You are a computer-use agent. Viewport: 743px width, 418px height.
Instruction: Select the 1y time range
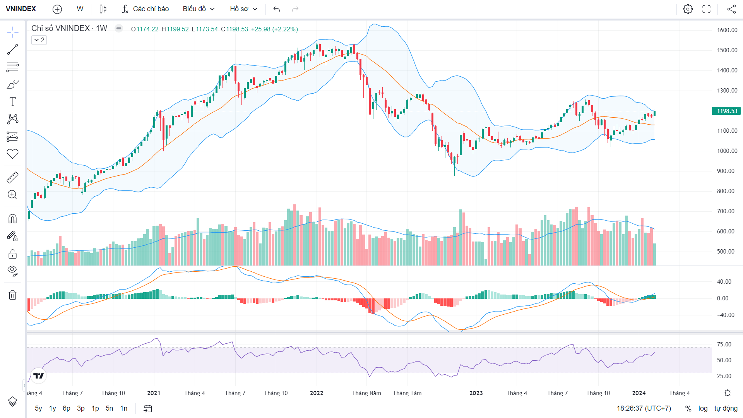click(x=53, y=408)
